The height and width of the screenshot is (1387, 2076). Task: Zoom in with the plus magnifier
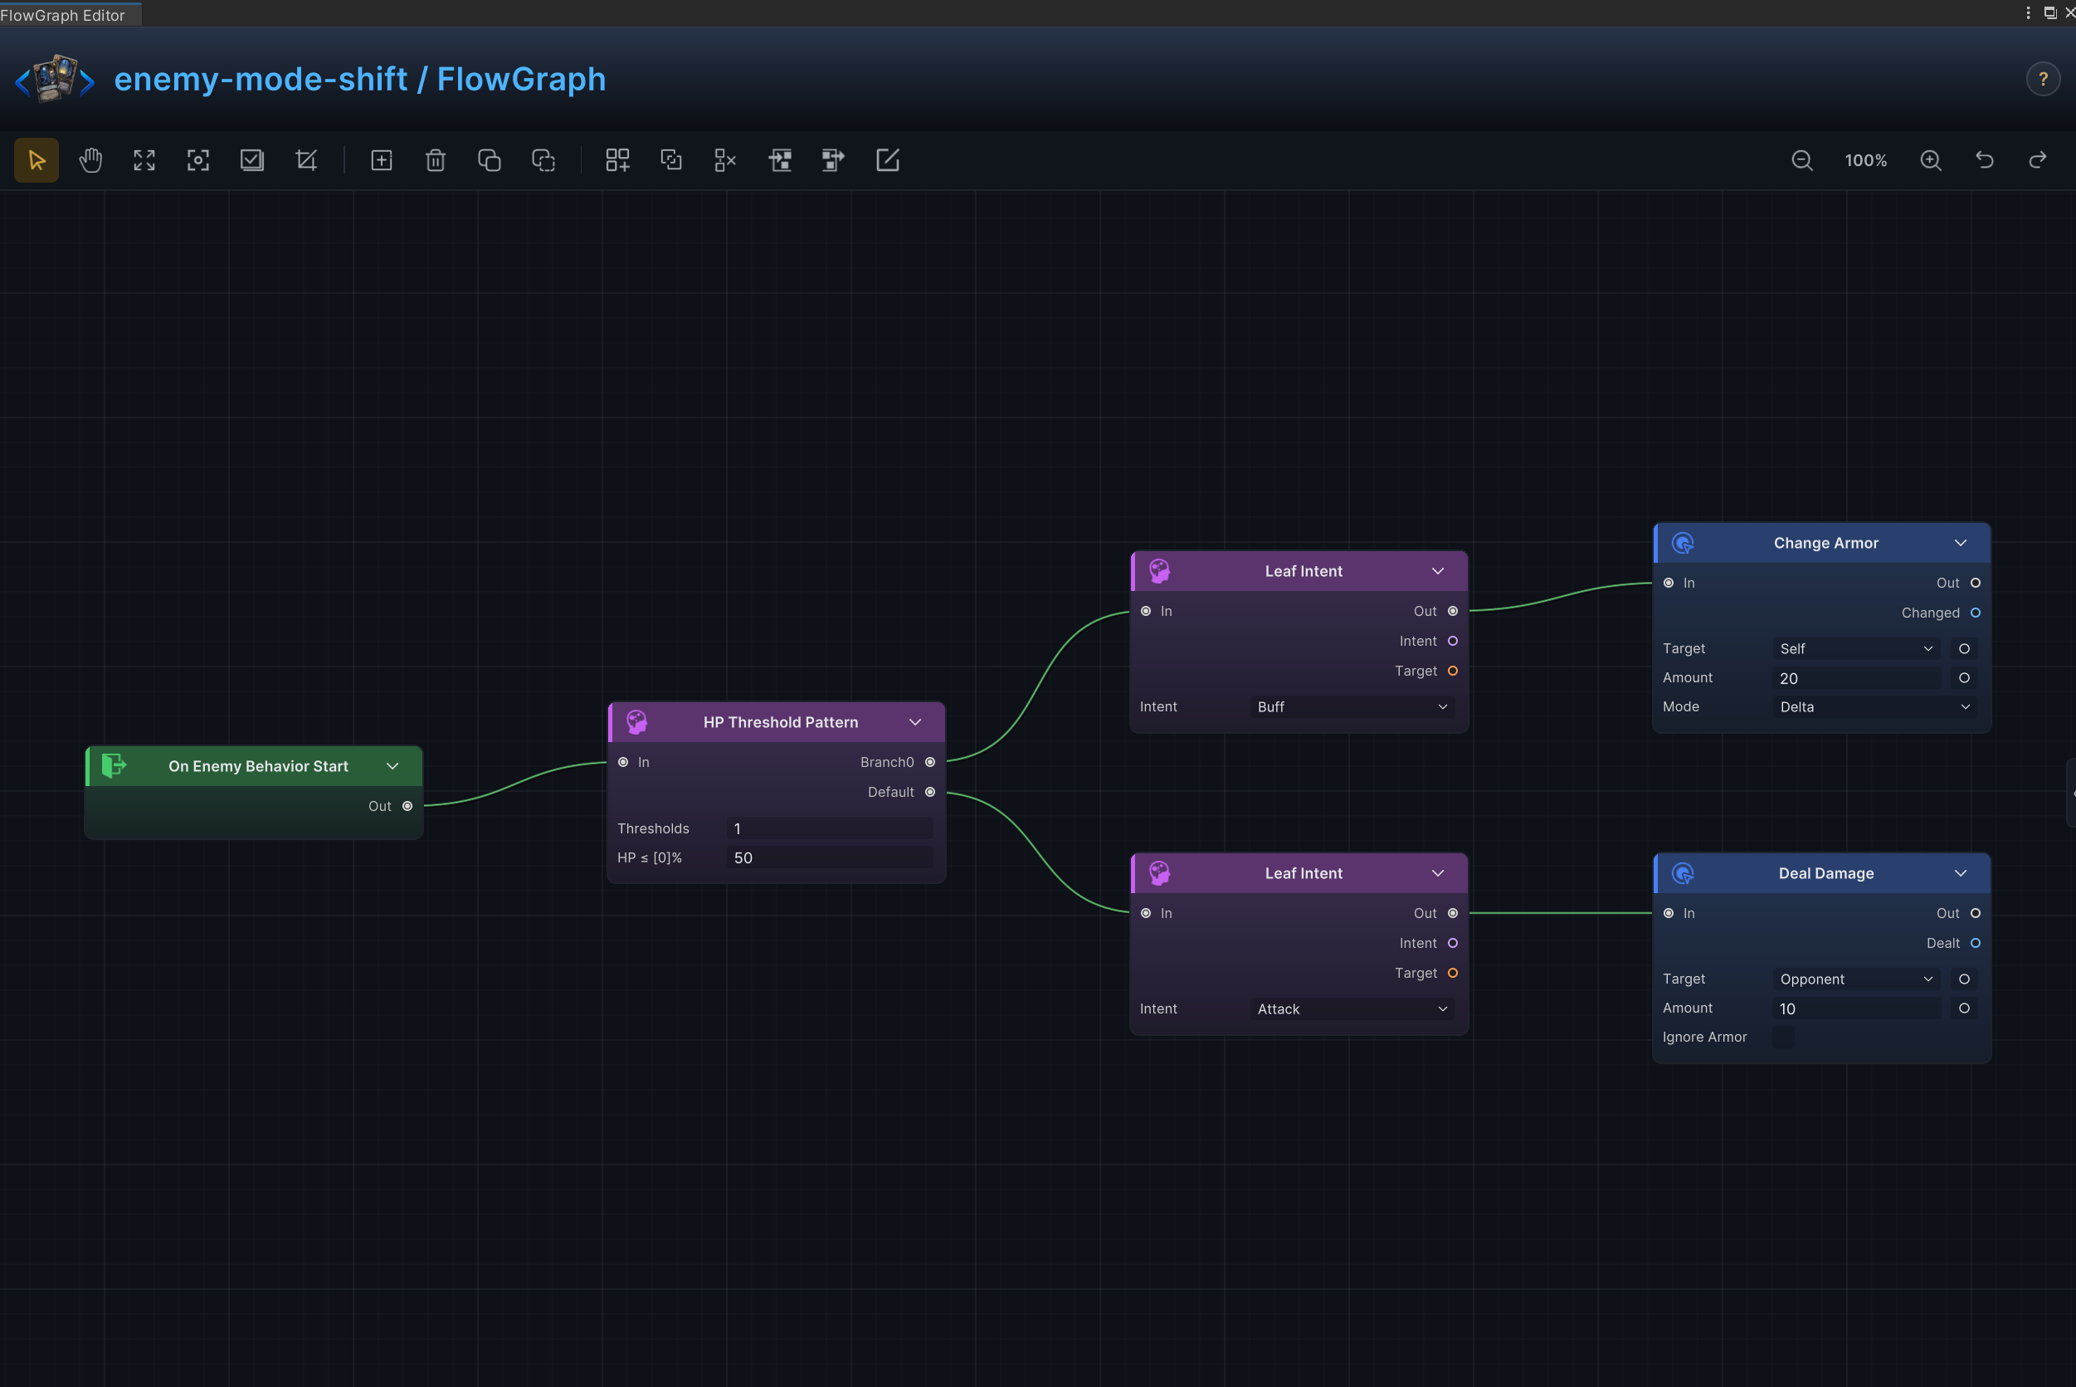(x=1931, y=160)
